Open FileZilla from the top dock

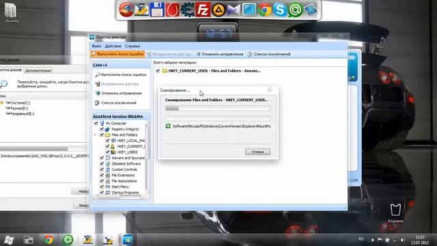203,10
